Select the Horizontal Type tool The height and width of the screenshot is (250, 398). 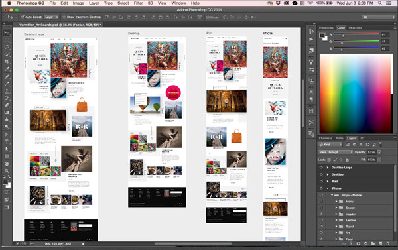click(7, 141)
